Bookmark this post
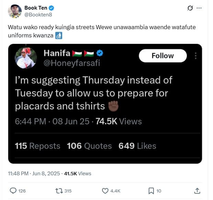 click(151, 190)
